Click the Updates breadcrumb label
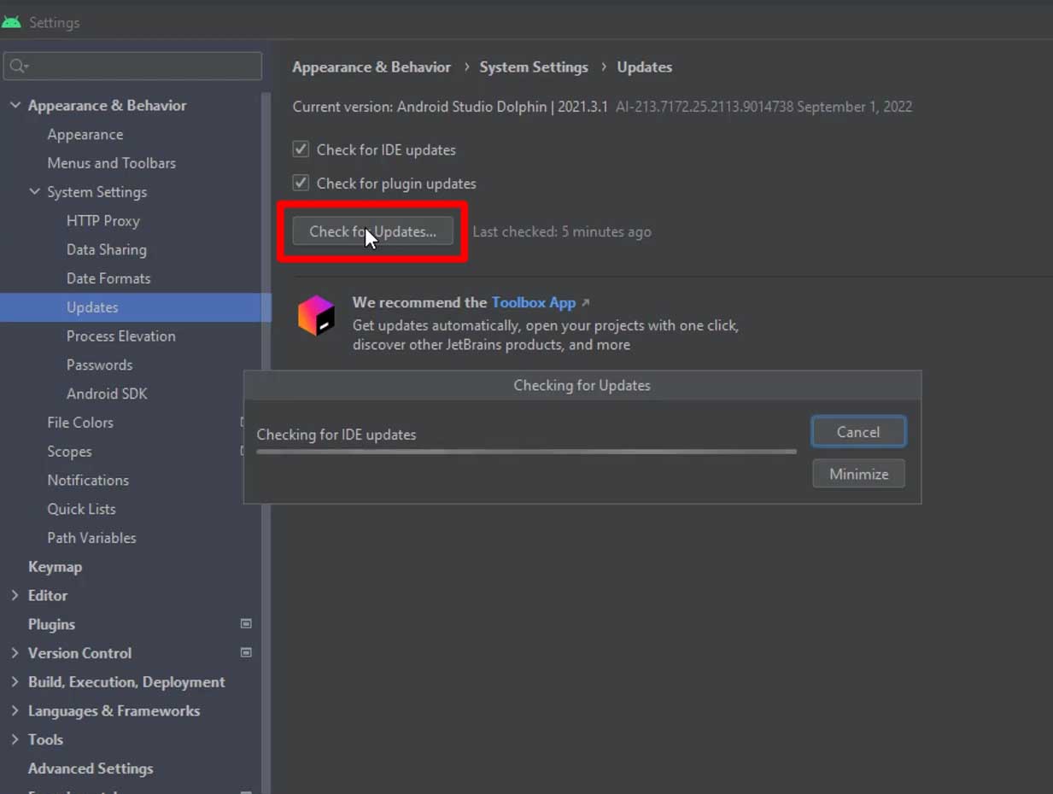 (x=645, y=67)
